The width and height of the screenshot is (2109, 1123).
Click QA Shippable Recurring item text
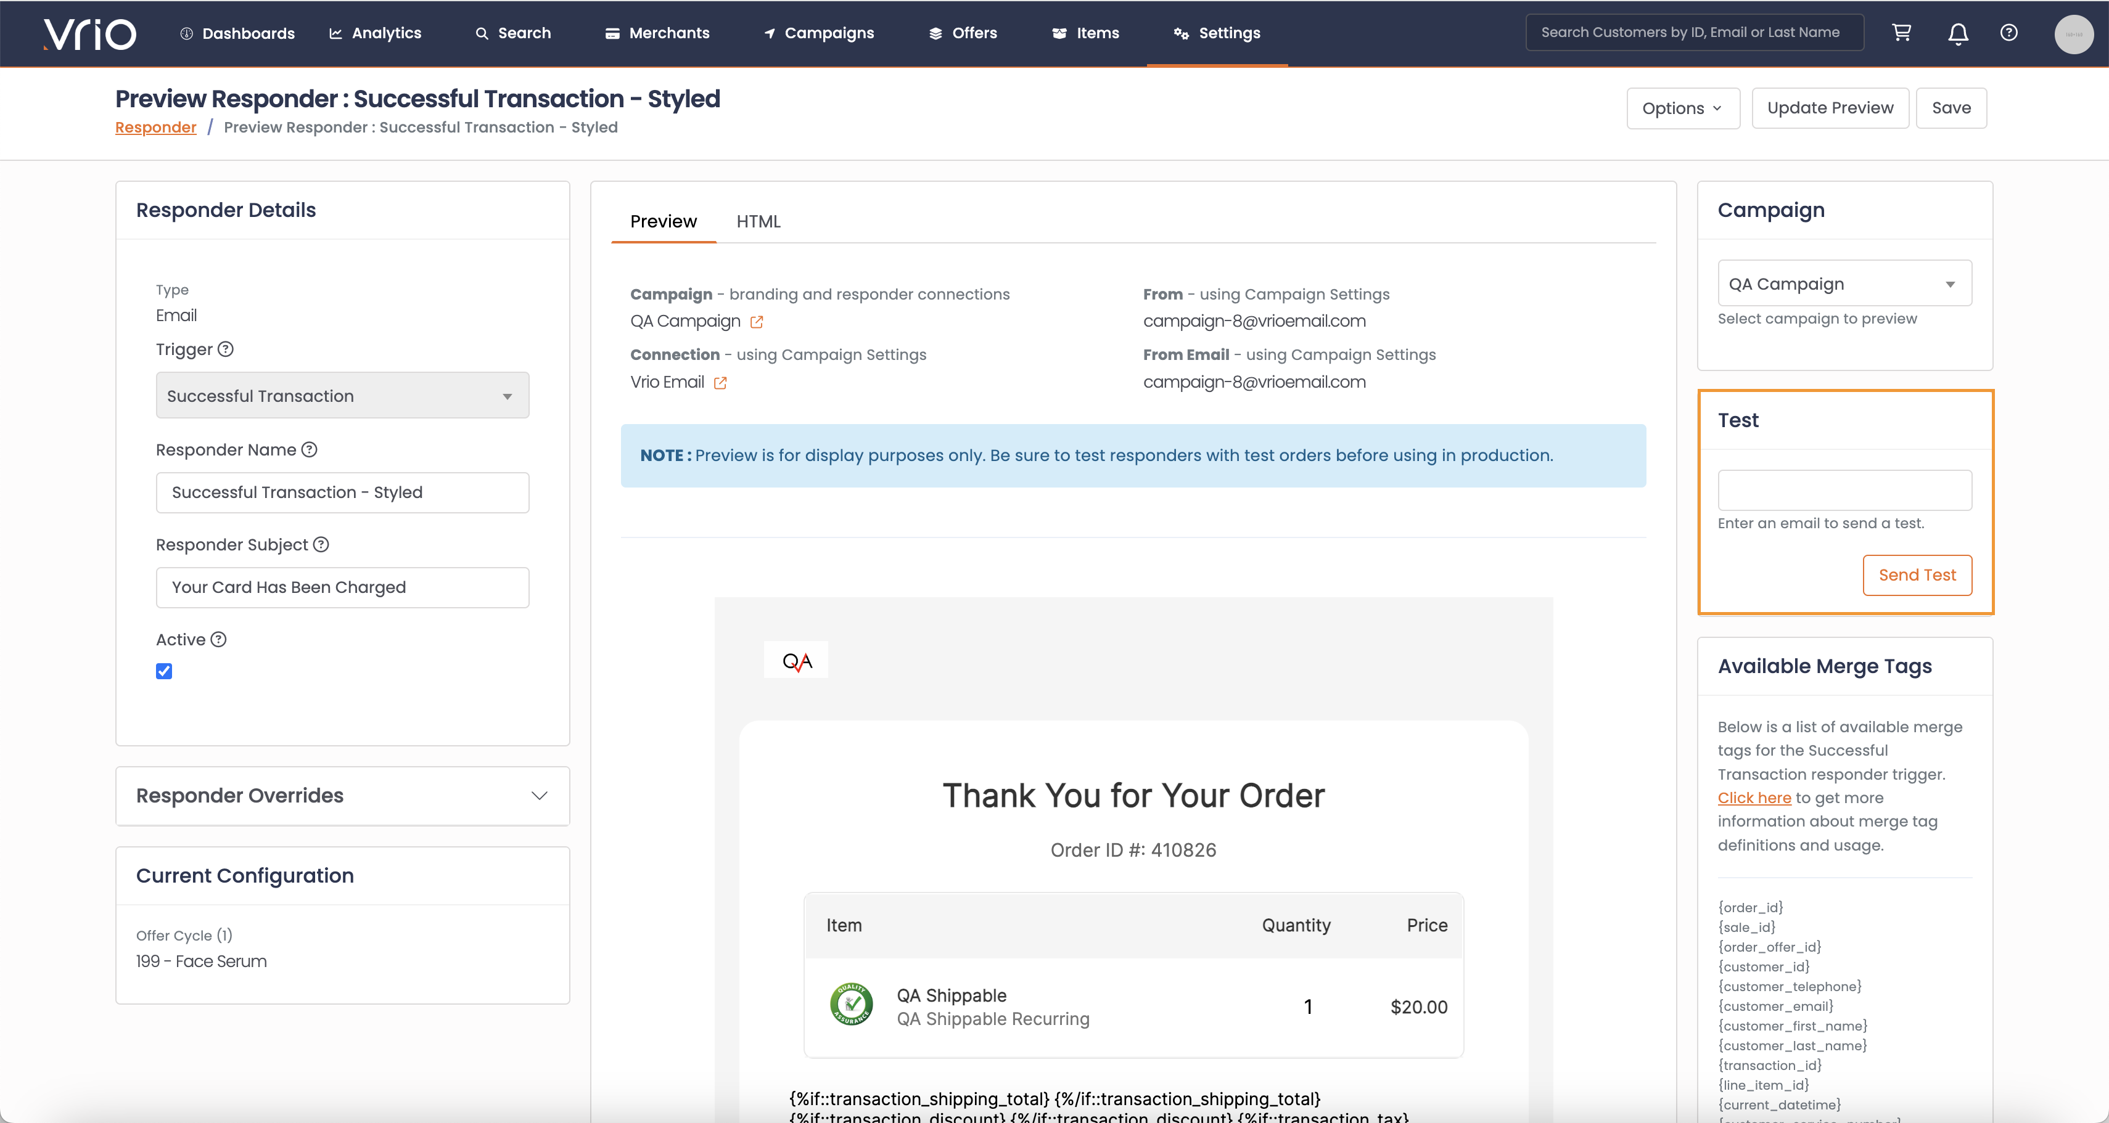click(993, 1019)
